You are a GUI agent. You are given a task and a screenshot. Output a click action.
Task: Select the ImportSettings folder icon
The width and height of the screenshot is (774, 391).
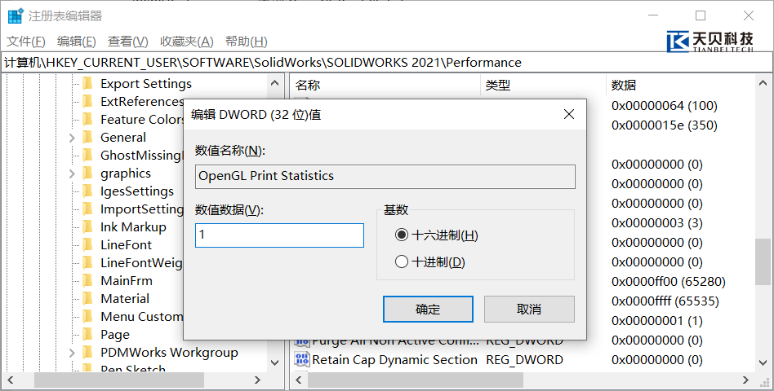88,209
